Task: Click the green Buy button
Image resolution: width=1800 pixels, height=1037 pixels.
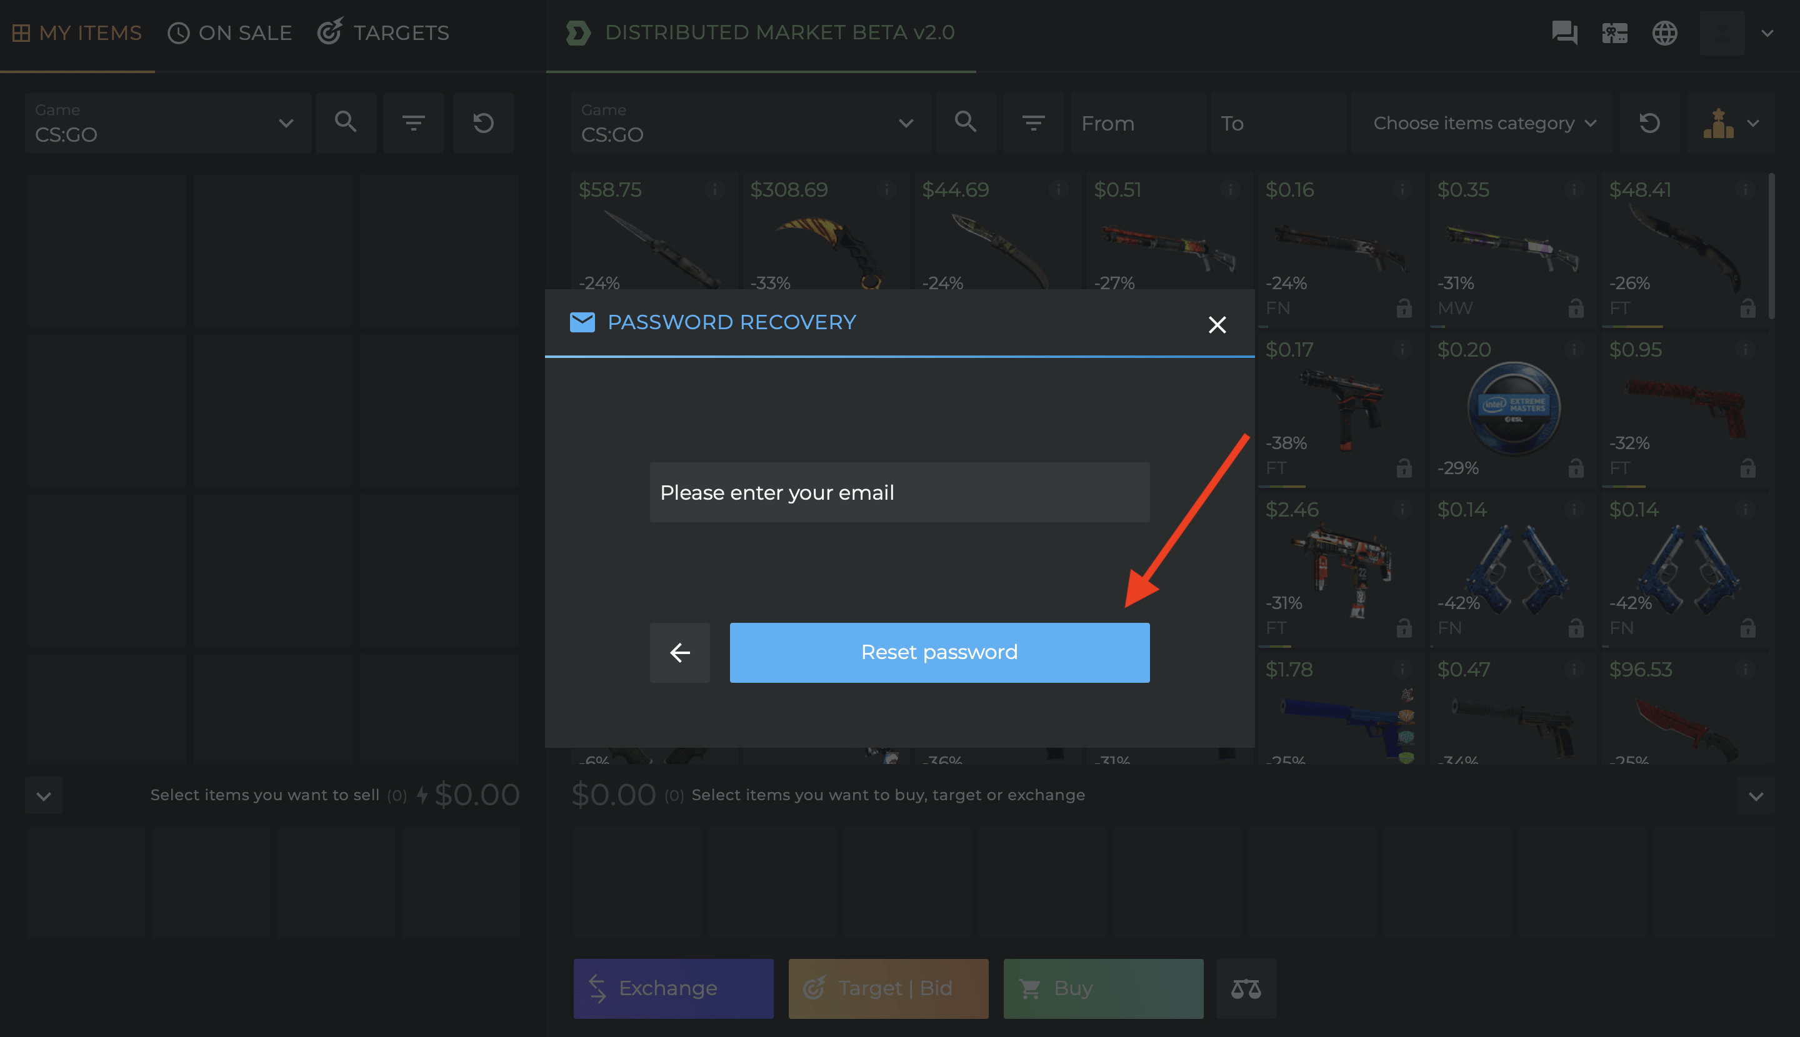Action: point(1103,988)
